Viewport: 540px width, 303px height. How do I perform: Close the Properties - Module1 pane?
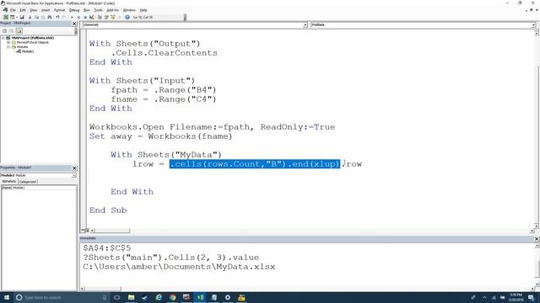click(74, 168)
